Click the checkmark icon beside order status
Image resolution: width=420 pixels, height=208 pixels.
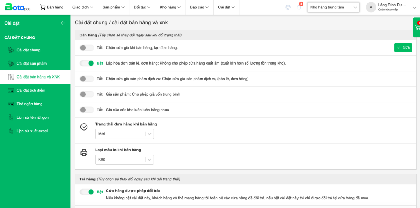[x=84, y=127]
